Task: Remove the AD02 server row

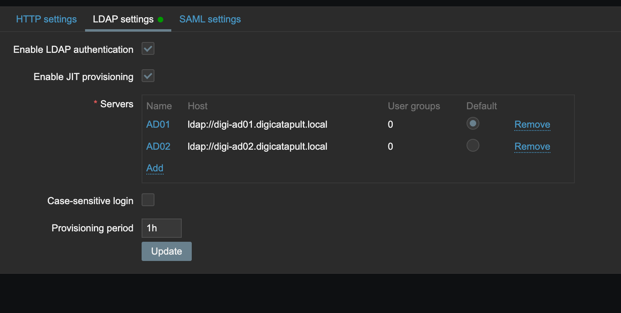Action: 532,146
